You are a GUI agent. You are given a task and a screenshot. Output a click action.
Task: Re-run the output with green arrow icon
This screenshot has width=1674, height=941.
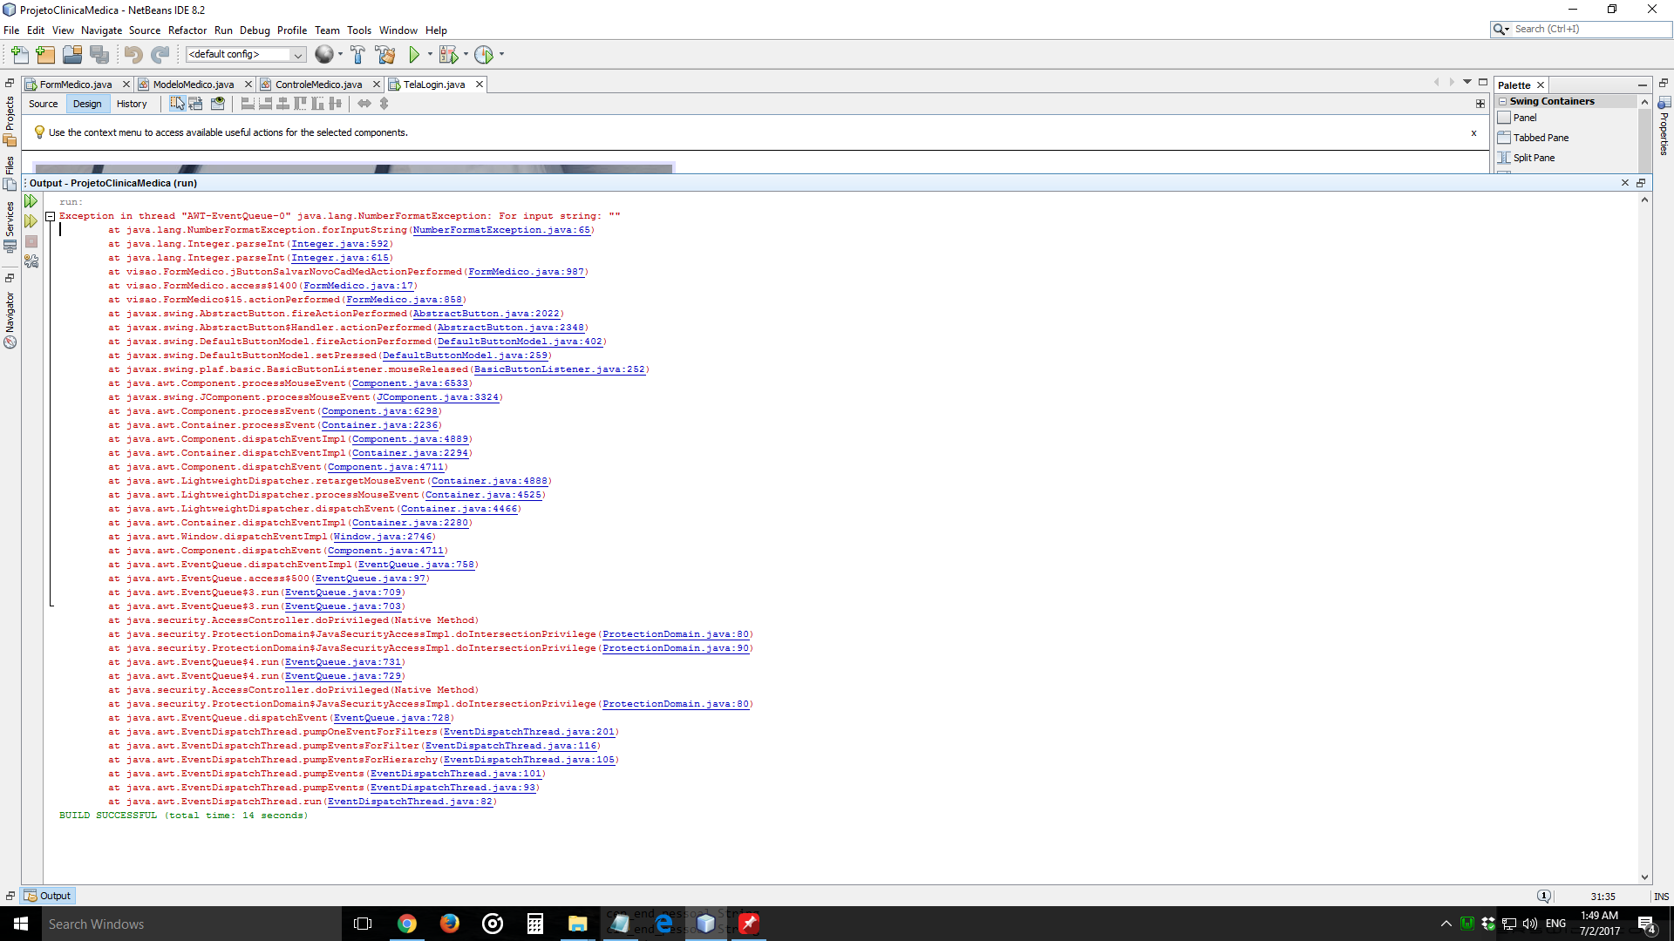click(x=31, y=201)
